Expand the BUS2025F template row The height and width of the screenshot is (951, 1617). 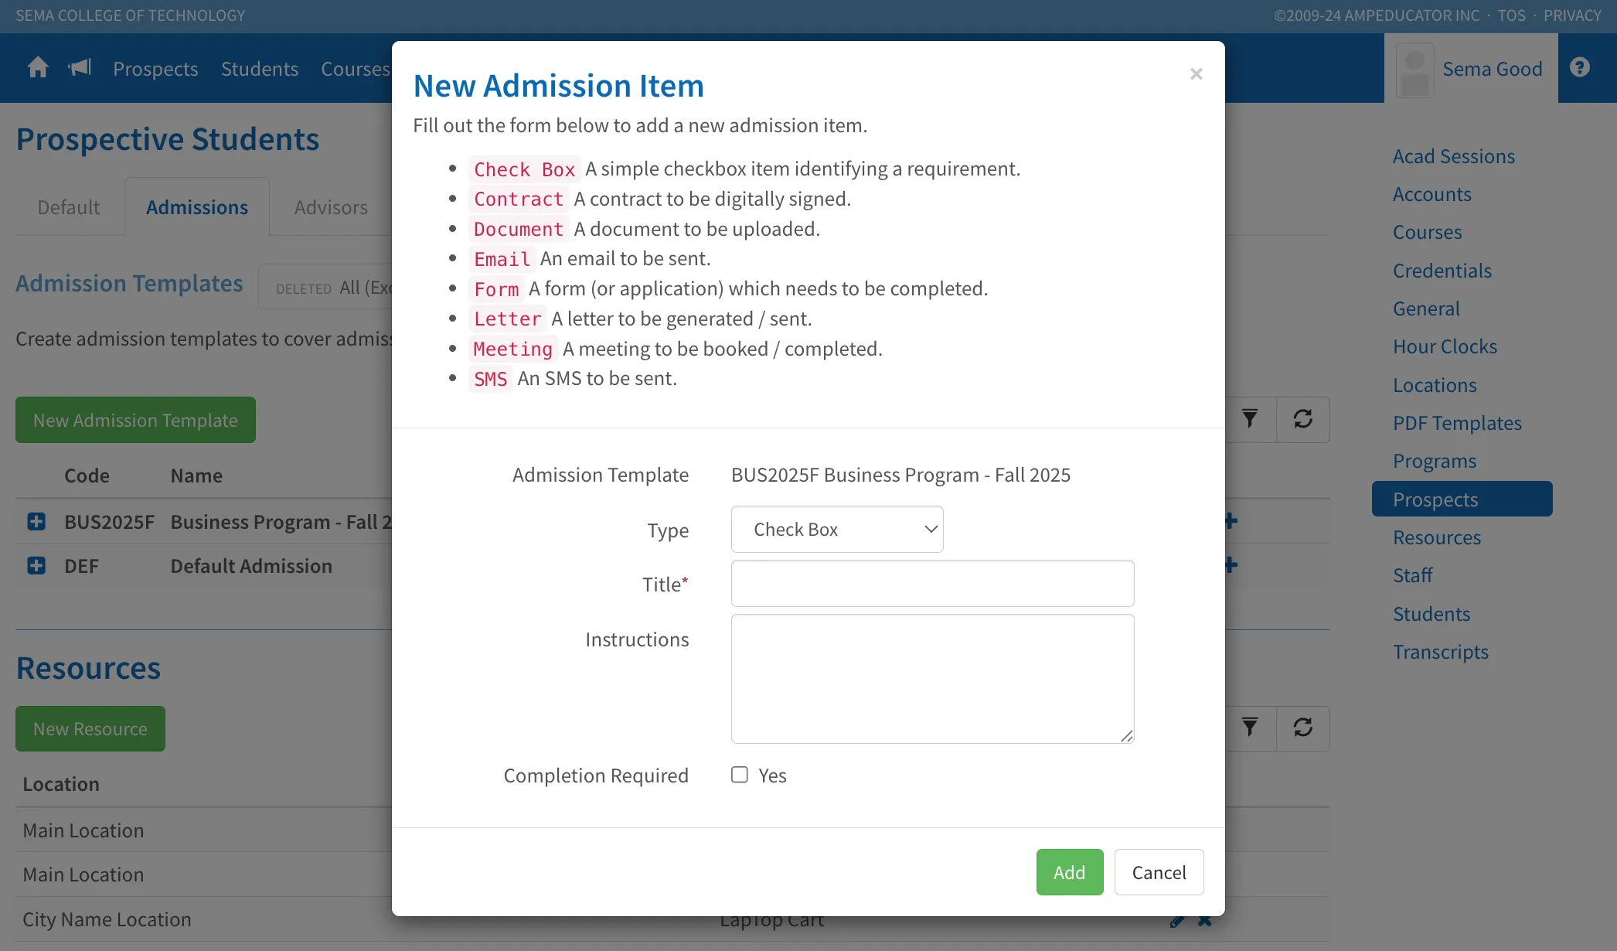click(36, 522)
